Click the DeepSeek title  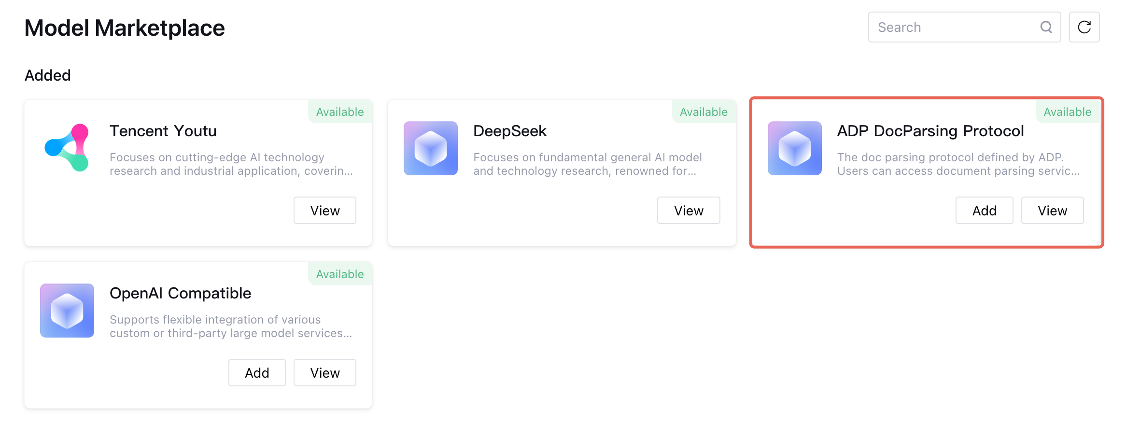pos(510,131)
